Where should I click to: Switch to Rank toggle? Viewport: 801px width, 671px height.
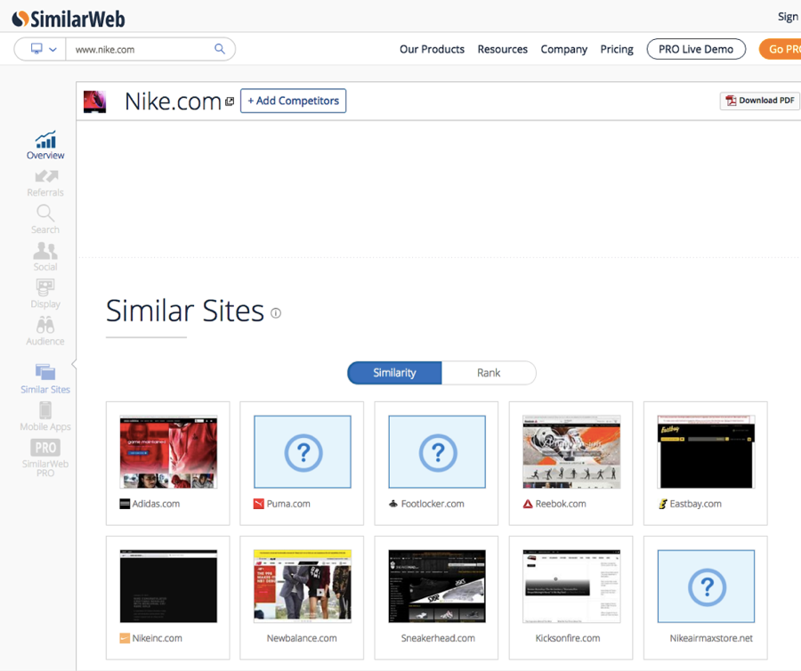coord(489,373)
